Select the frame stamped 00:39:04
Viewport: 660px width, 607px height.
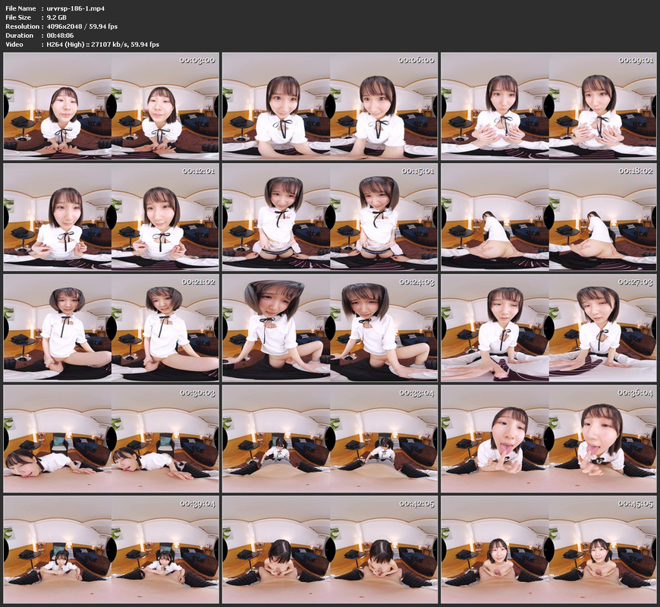point(111,550)
